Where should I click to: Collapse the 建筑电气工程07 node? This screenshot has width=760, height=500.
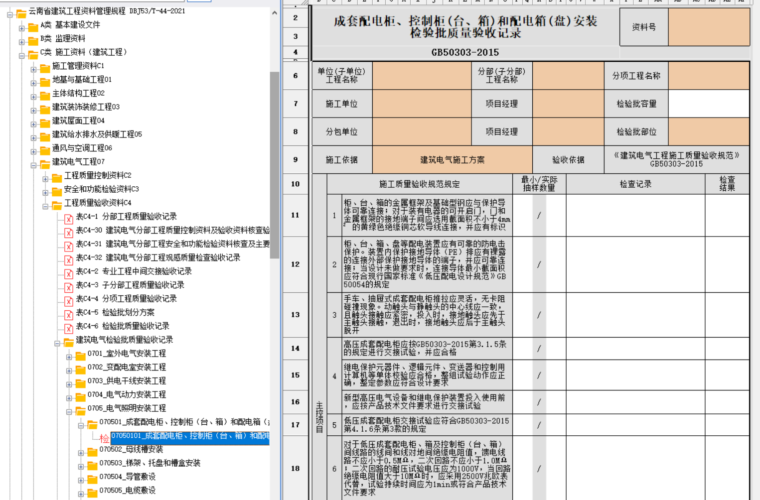point(33,165)
